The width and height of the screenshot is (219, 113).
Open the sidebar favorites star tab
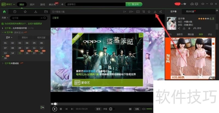tap(25, 12)
